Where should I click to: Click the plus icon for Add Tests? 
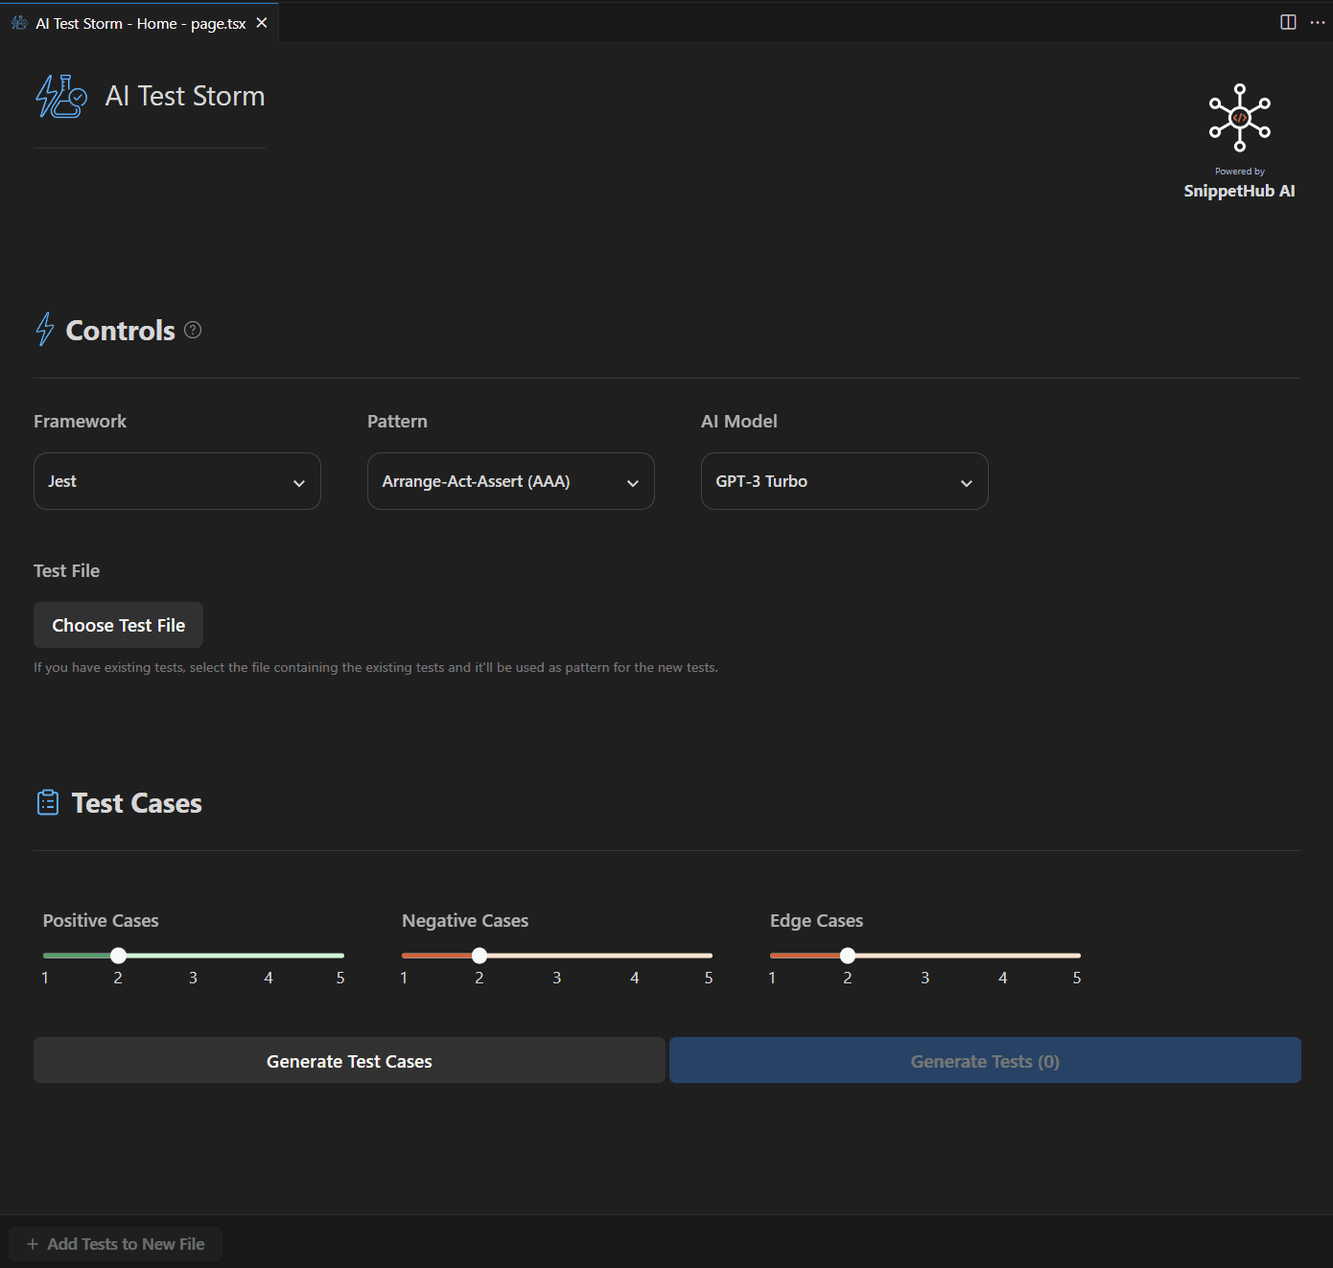[33, 1244]
